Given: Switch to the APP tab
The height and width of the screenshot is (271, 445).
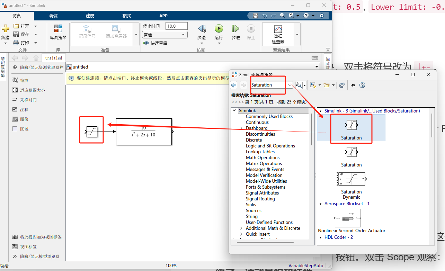Looking at the screenshot, I should coord(163,16).
